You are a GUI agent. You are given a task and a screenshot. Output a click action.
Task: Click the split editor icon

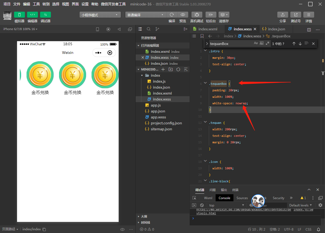309,30
